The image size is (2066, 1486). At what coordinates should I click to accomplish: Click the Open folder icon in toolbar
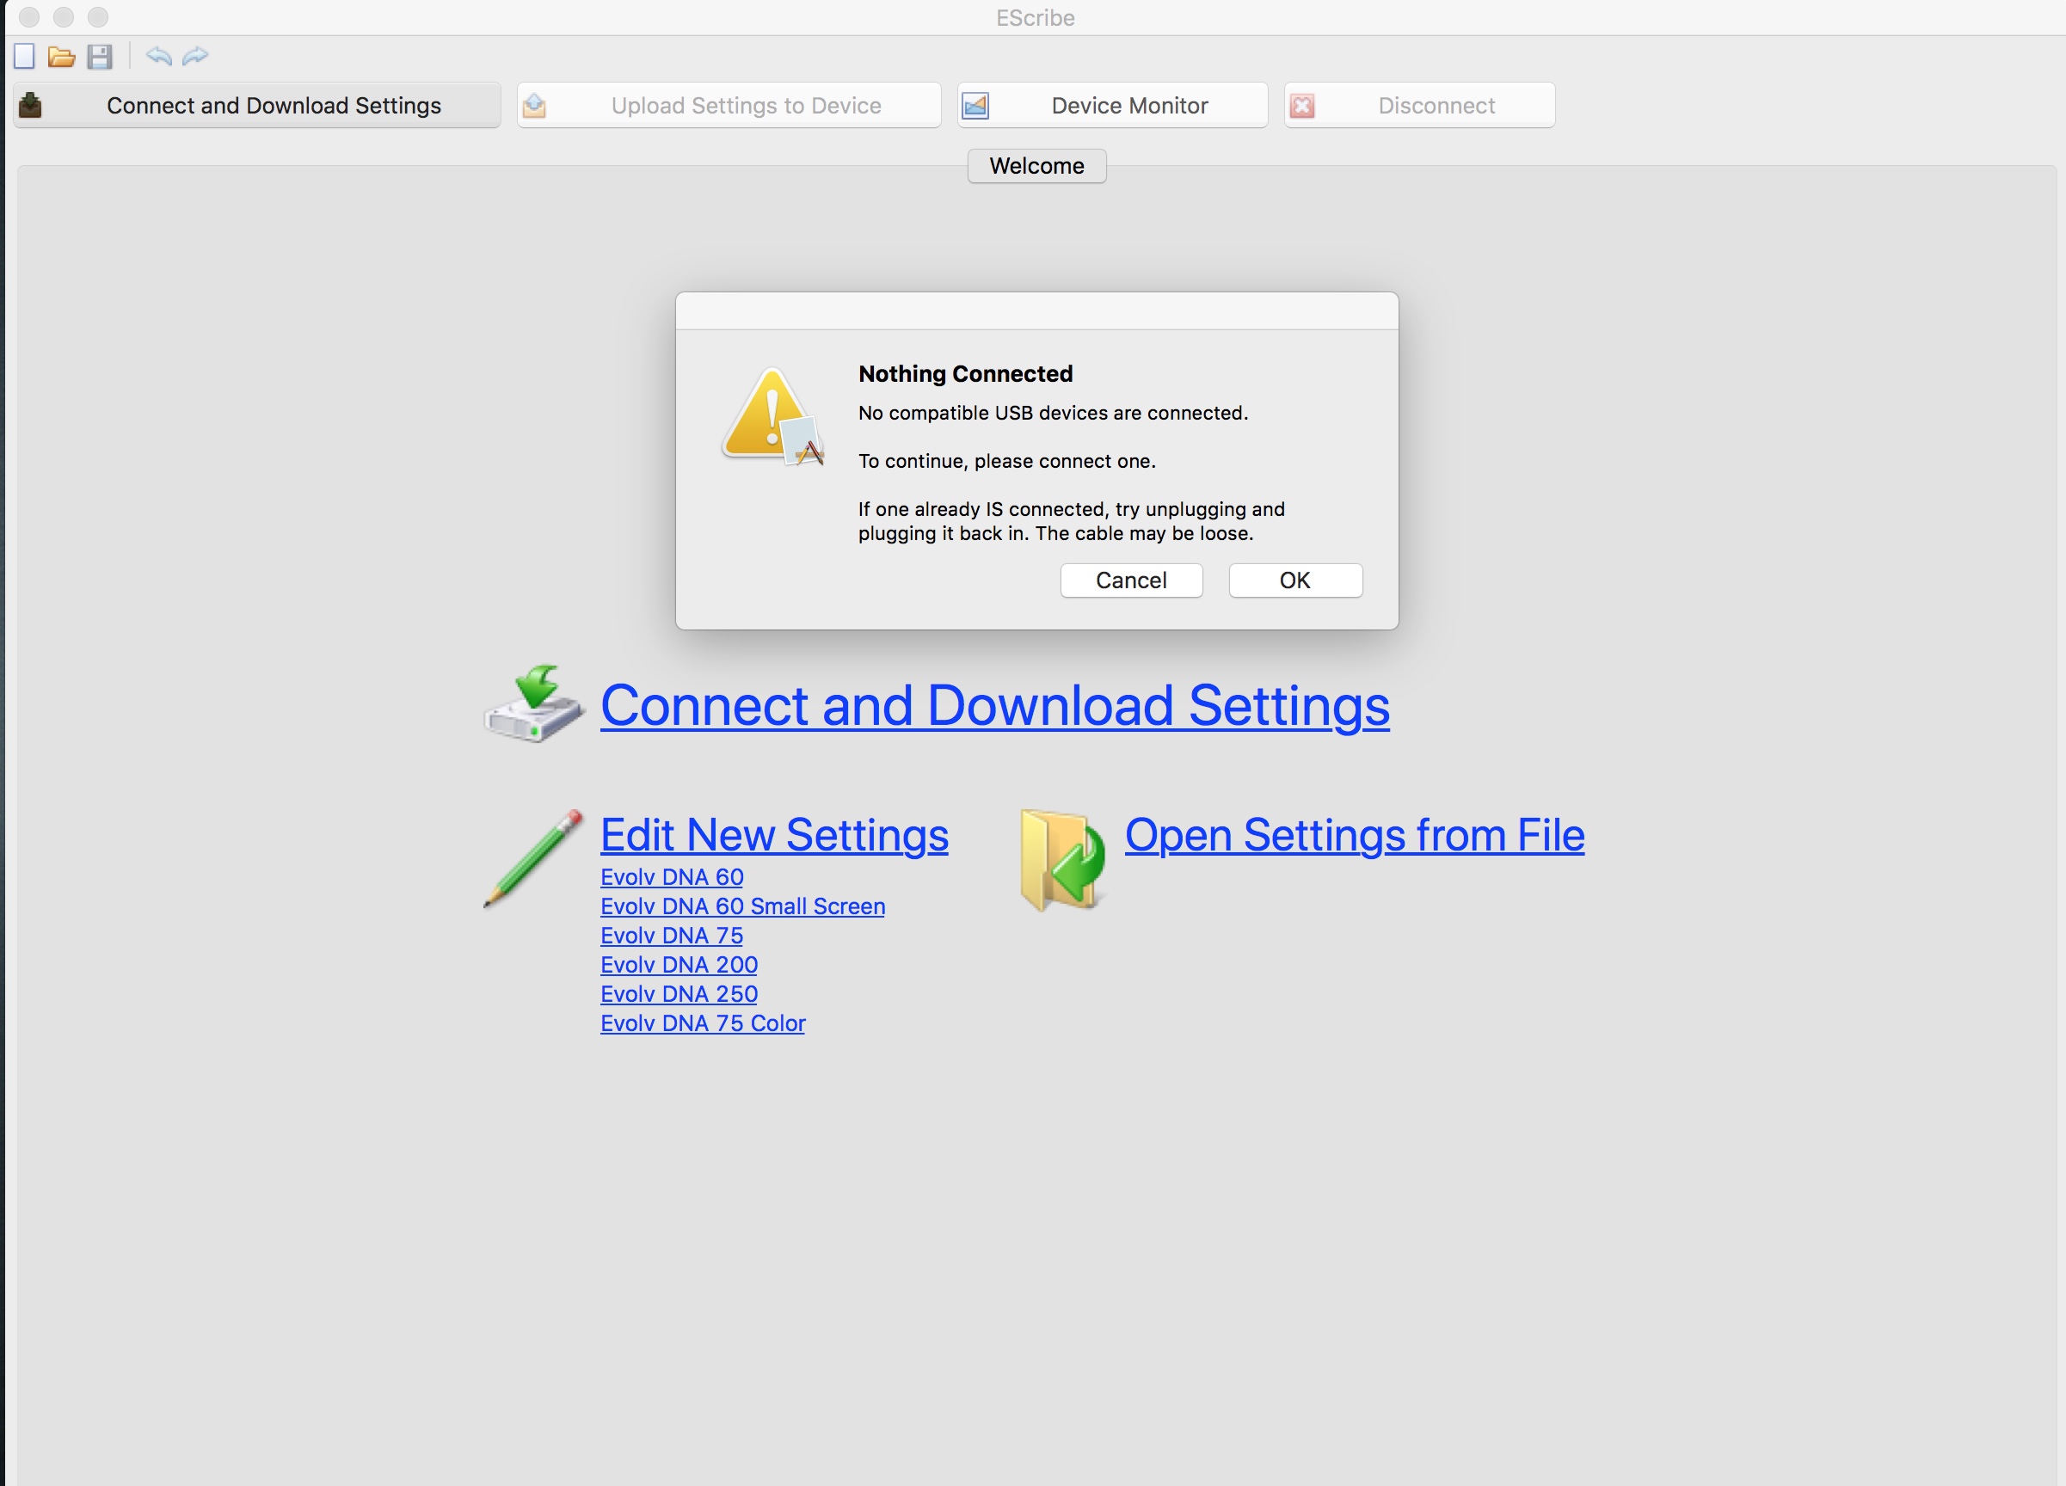pos(61,57)
